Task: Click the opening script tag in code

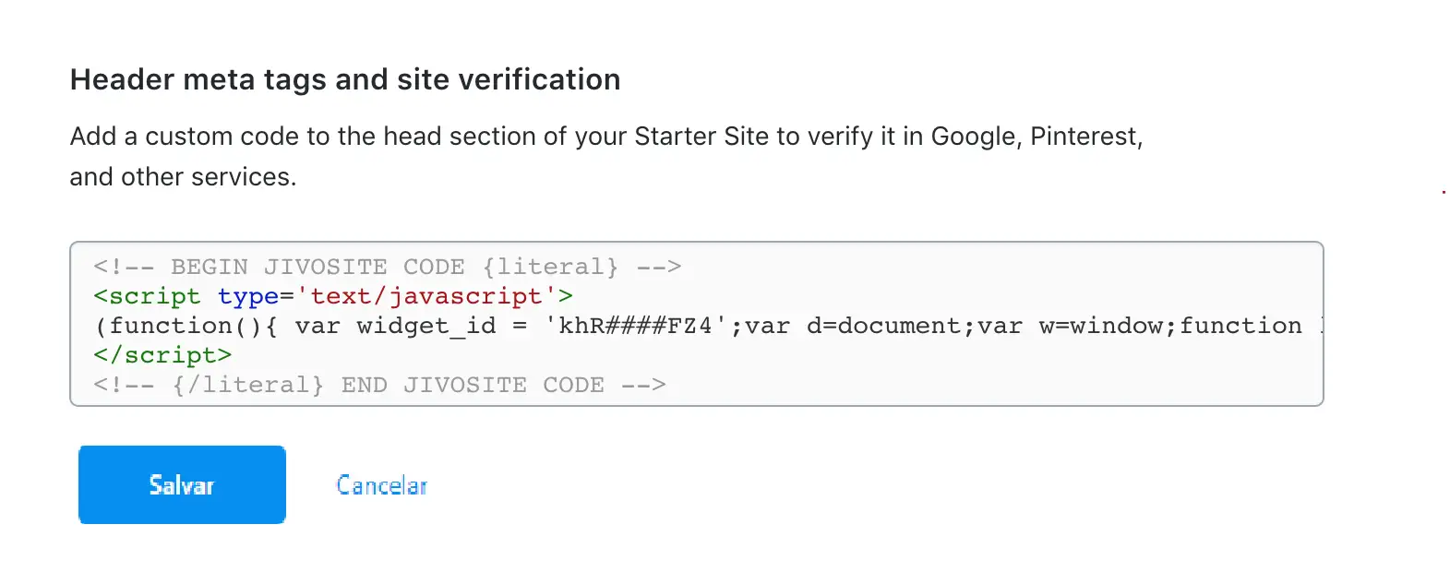Action: pos(146,297)
